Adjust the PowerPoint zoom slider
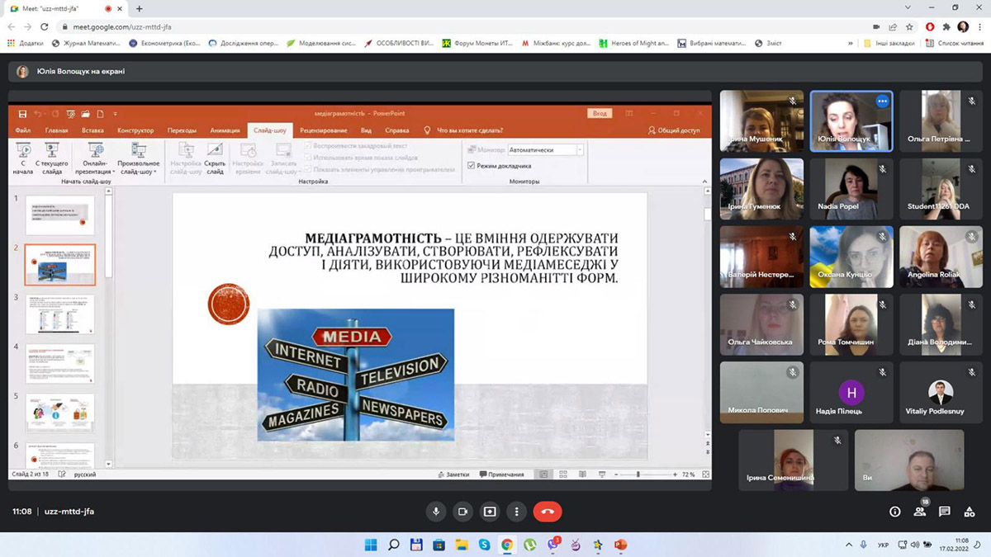This screenshot has height=557, width=991. click(638, 474)
